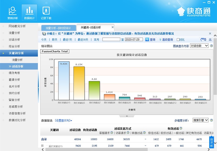Click the 昨天 quick date link
This screenshot has height=151, width=217.
coord(55,40)
